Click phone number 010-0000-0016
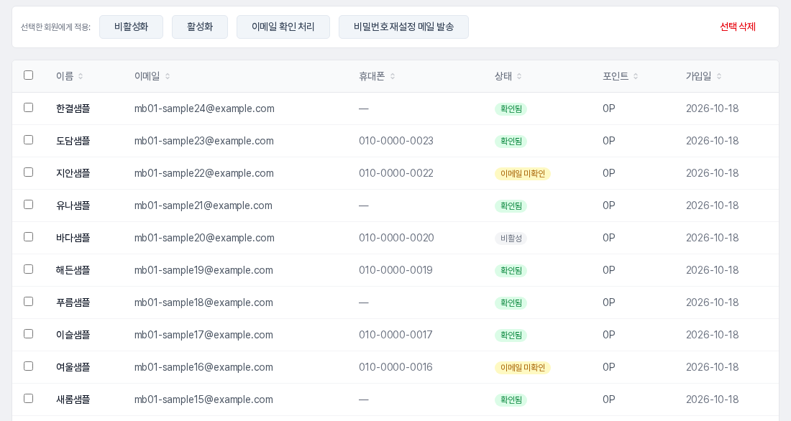This screenshot has height=421, width=791. click(396, 366)
